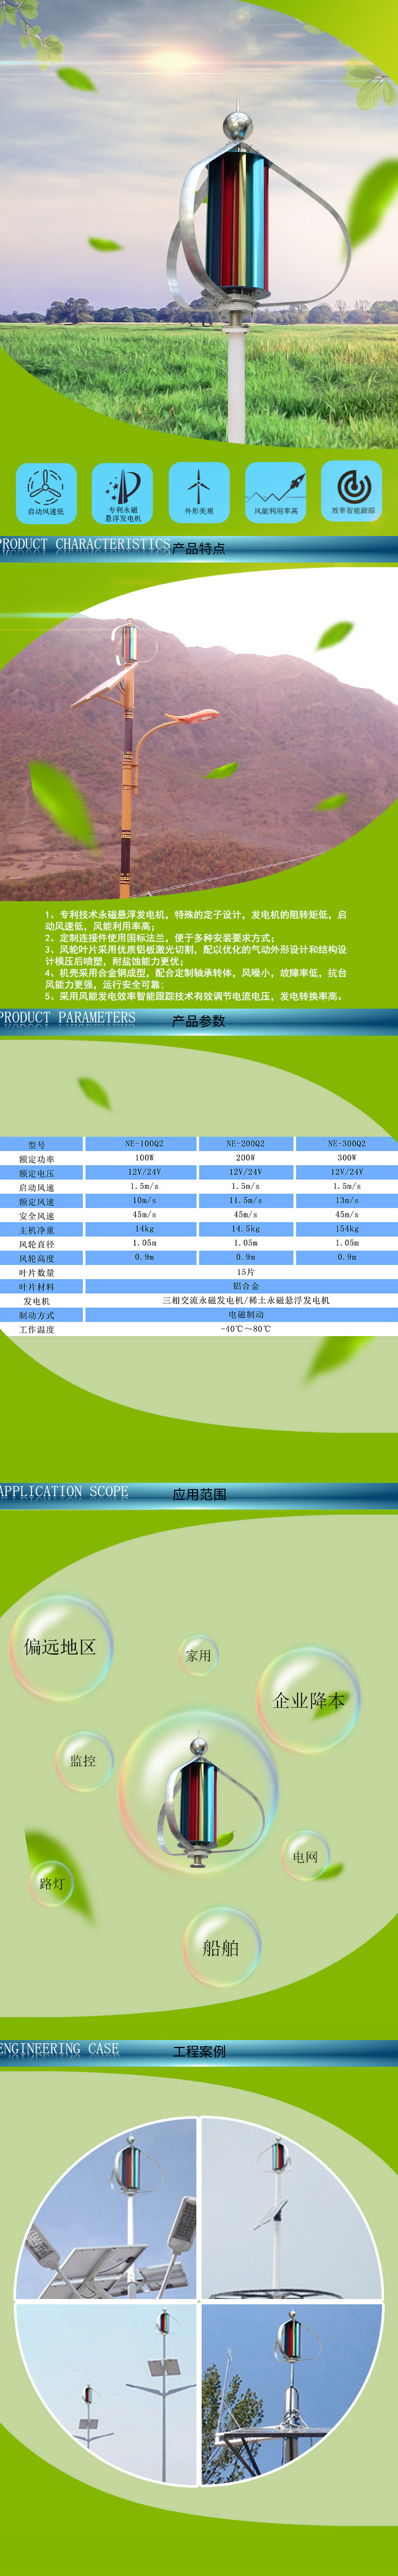The image size is (398, 2576).
Task: Click the 工程案例 section header
Action: (x=198, y=2051)
